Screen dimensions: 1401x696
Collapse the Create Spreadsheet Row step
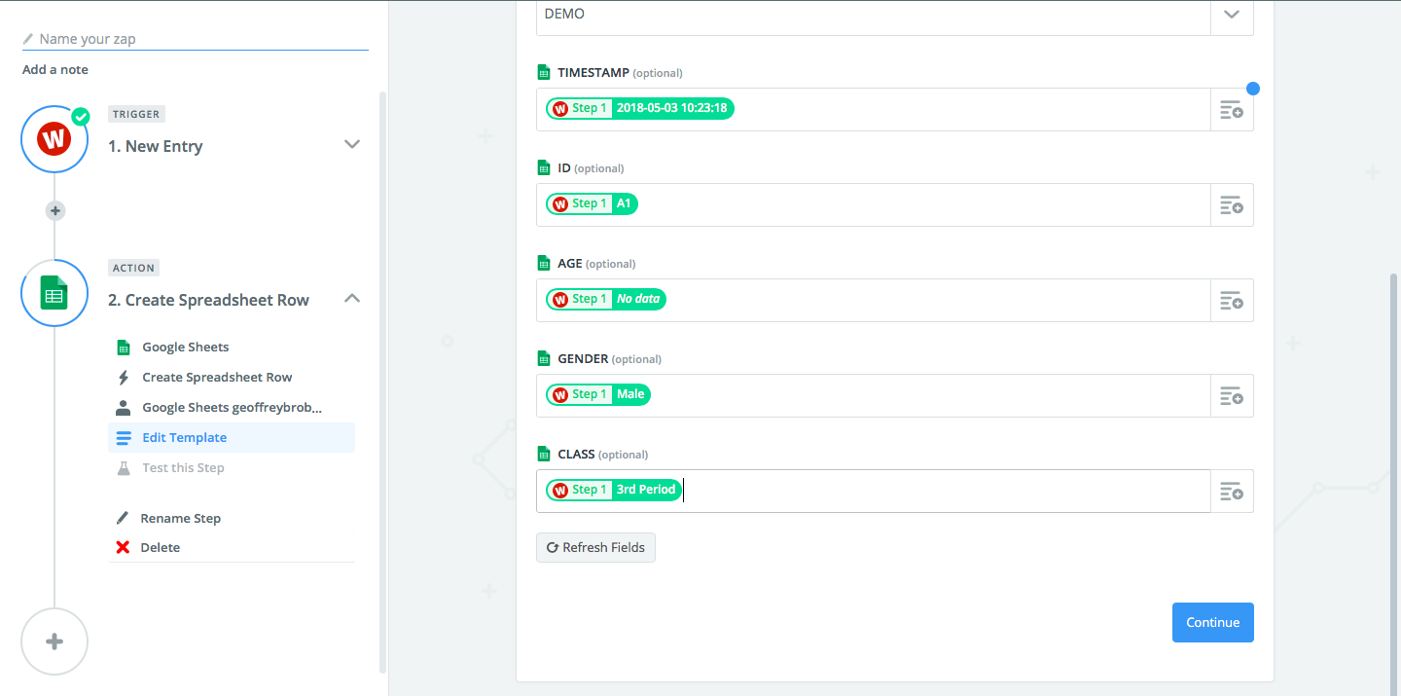[x=352, y=298]
